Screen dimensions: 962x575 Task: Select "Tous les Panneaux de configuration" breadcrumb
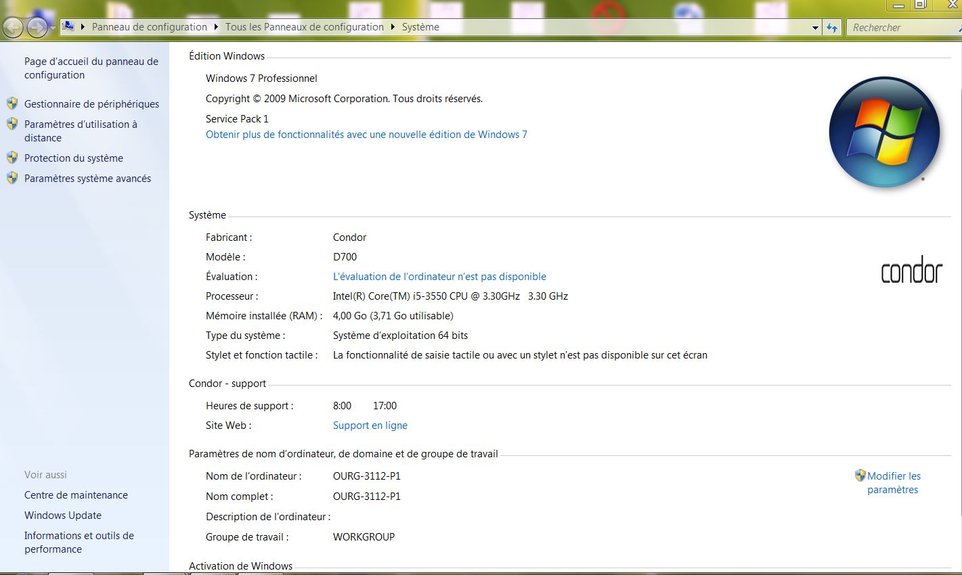(305, 27)
